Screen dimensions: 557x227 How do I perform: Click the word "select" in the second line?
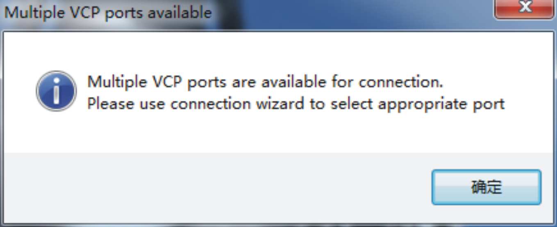[352, 104]
